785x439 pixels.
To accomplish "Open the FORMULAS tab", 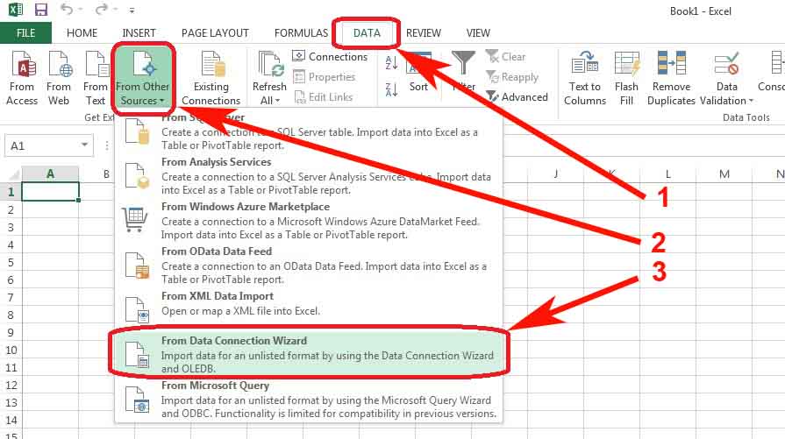I will pyautogui.click(x=301, y=33).
